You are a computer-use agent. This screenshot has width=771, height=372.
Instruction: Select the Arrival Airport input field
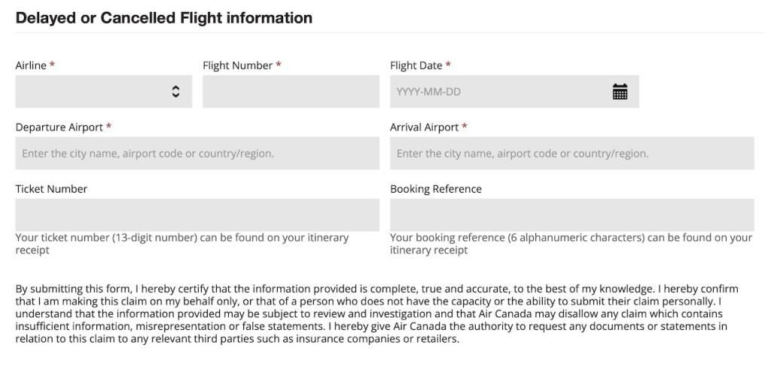point(571,154)
